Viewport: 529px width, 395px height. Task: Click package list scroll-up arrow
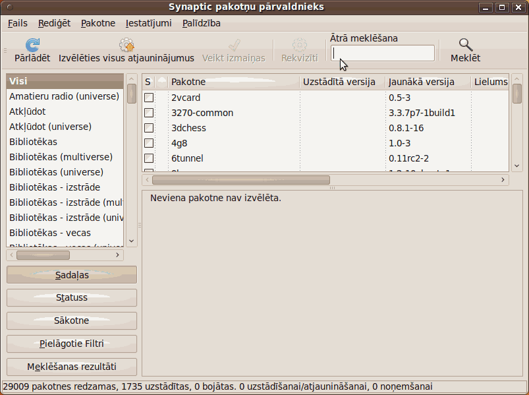click(517, 78)
